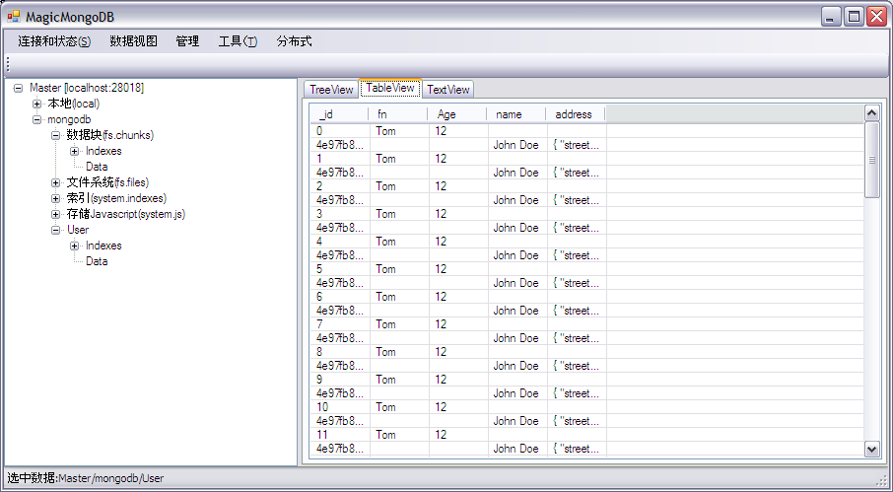Select the 索引(system.indexes) tree item
This screenshot has width=893, height=492.
[x=116, y=198]
